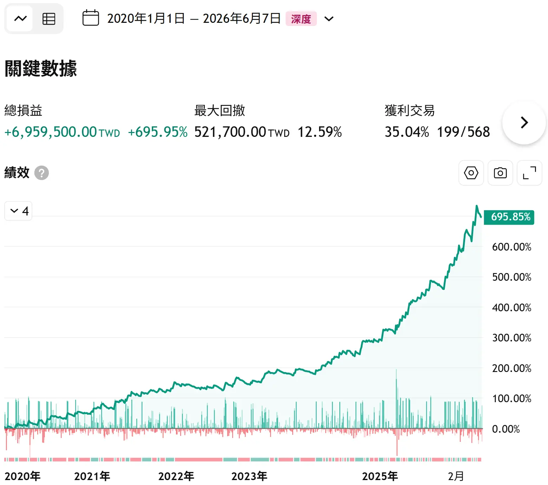Click the 300.00% axis label
Viewport: 548px width, 485px height.
coord(511,338)
